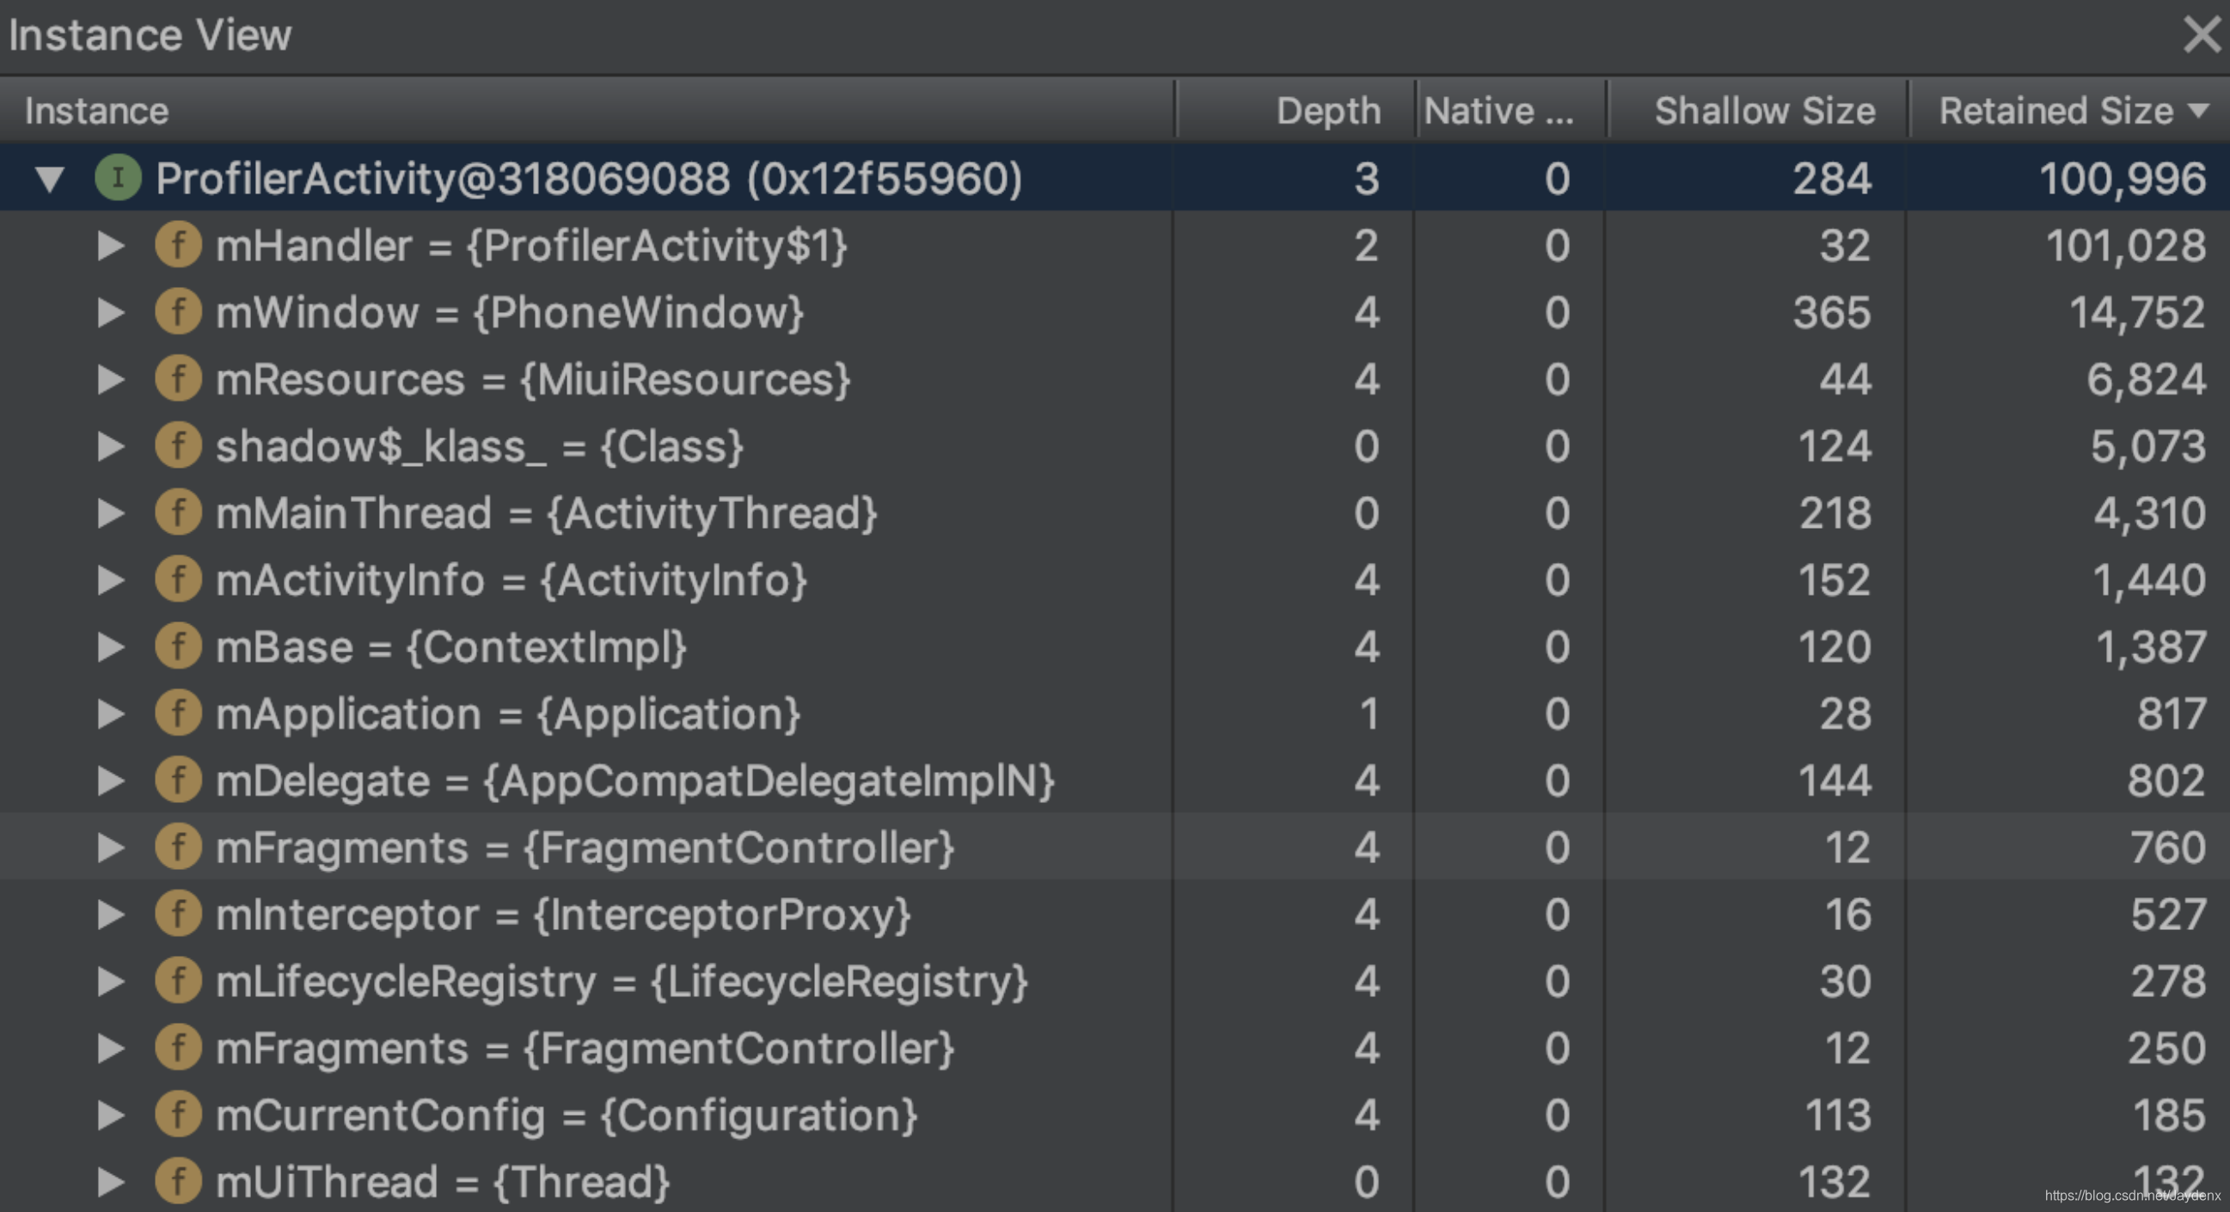Click the Depth column header
This screenshot has height=1212, width=2230.
tap(1326, 111)
